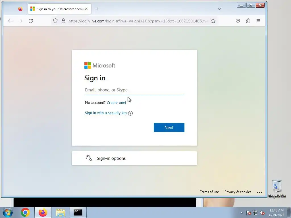This screenshot has height=218, width=291.
Task: Reload the current page
Action: pos(31,21)
